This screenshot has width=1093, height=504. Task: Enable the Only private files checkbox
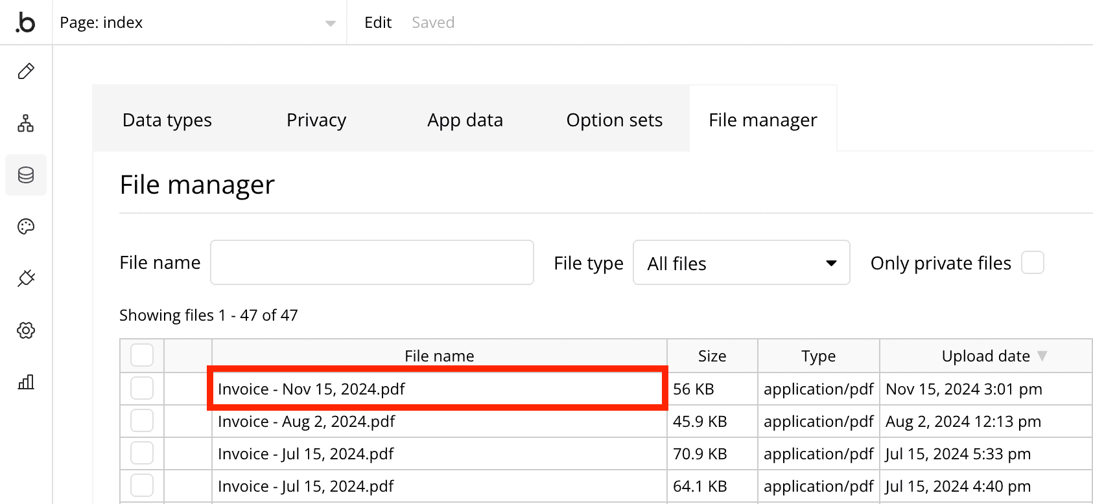point(1032,263)
